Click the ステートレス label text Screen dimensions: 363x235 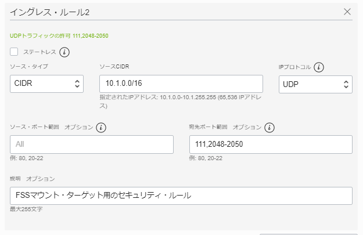(x=39, y=52)
